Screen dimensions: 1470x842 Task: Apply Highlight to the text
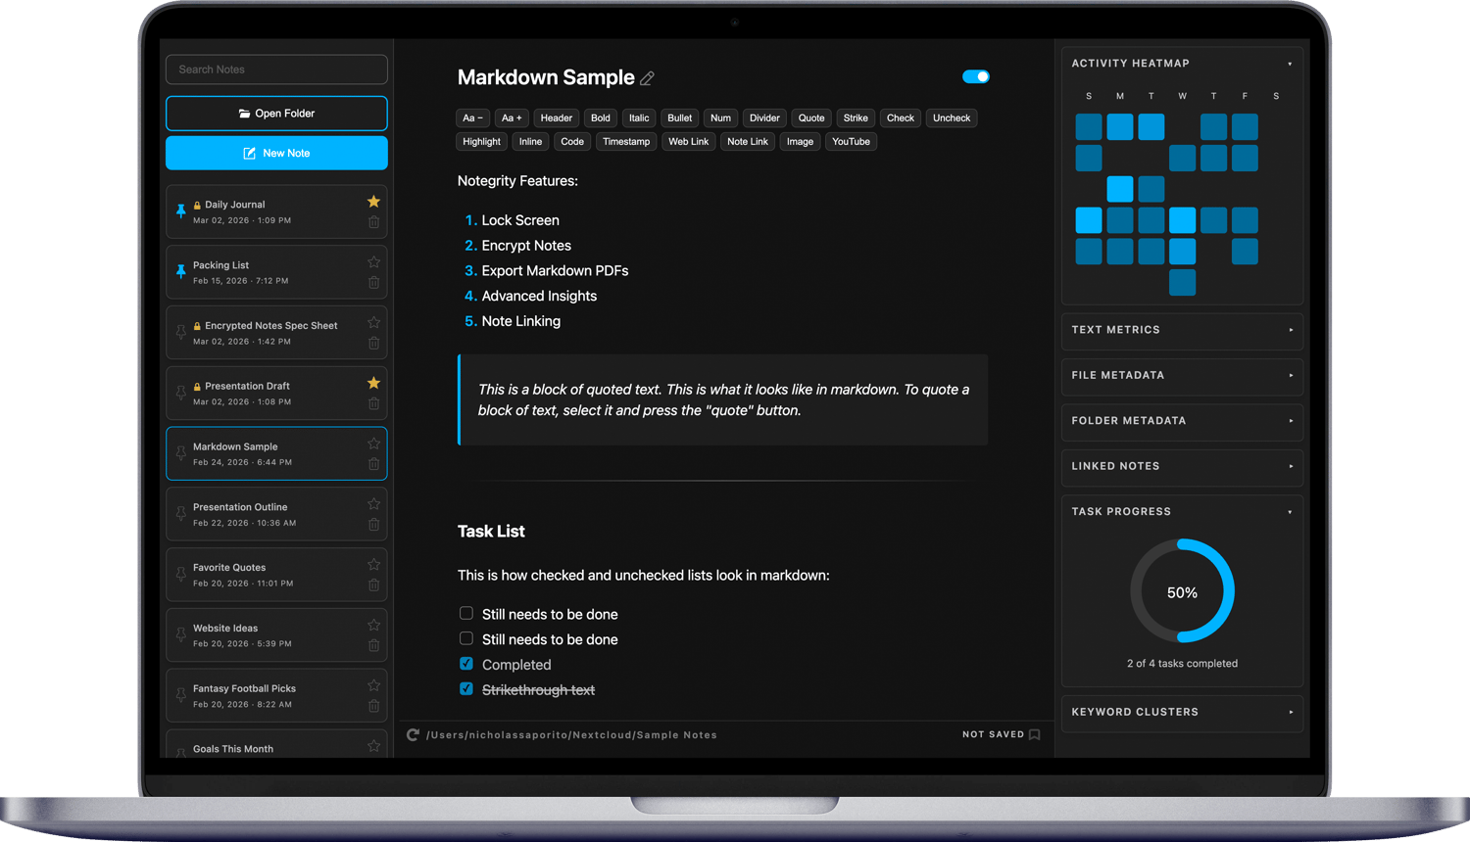tap(481, 142)
